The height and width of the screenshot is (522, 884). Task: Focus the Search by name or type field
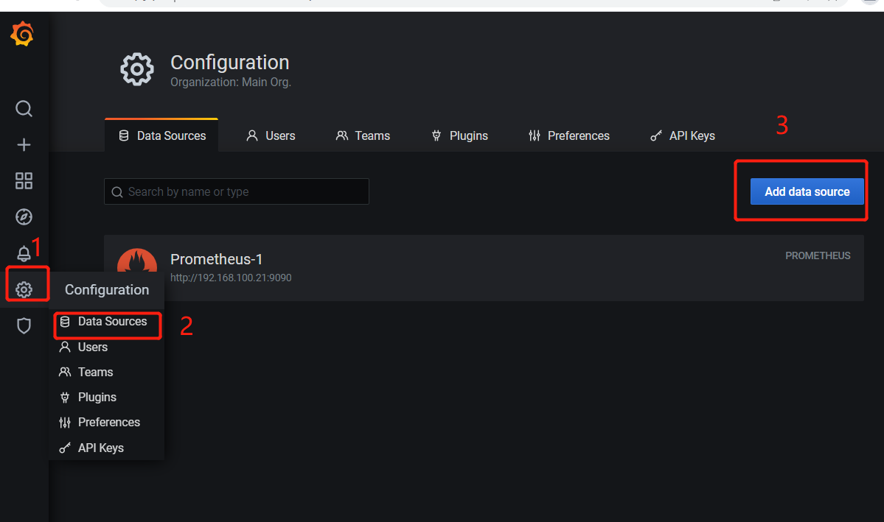237,191
